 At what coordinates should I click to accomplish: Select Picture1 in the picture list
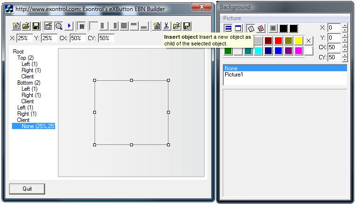click(x=234, y=75)
